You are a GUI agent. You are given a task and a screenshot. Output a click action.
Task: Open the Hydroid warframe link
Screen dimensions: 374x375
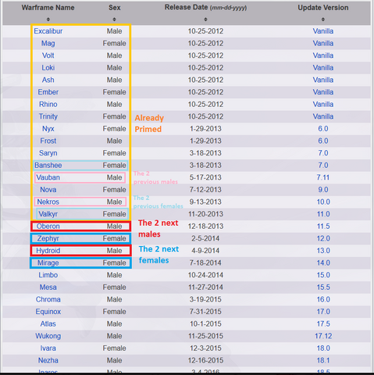pyautogui.click(x=48, y=251)
